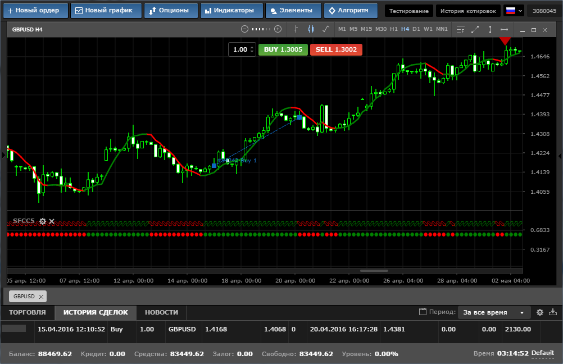Open the Новый ордер dialog
Image resolution: width=563 pixels, height=364 pixels.
click(x=35, y=11)
